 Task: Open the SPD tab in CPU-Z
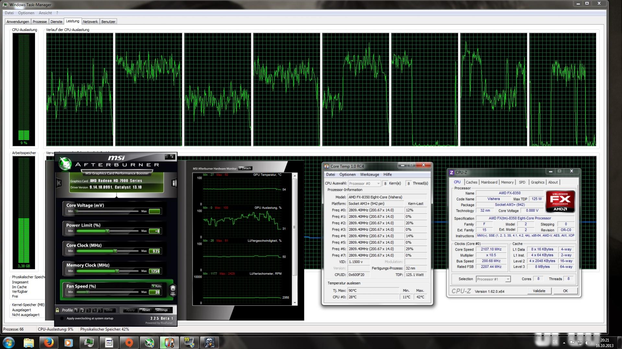click(x=522, y=182)
